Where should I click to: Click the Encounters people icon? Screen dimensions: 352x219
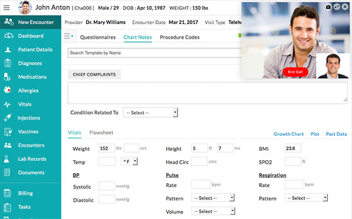tap(8, 146)
